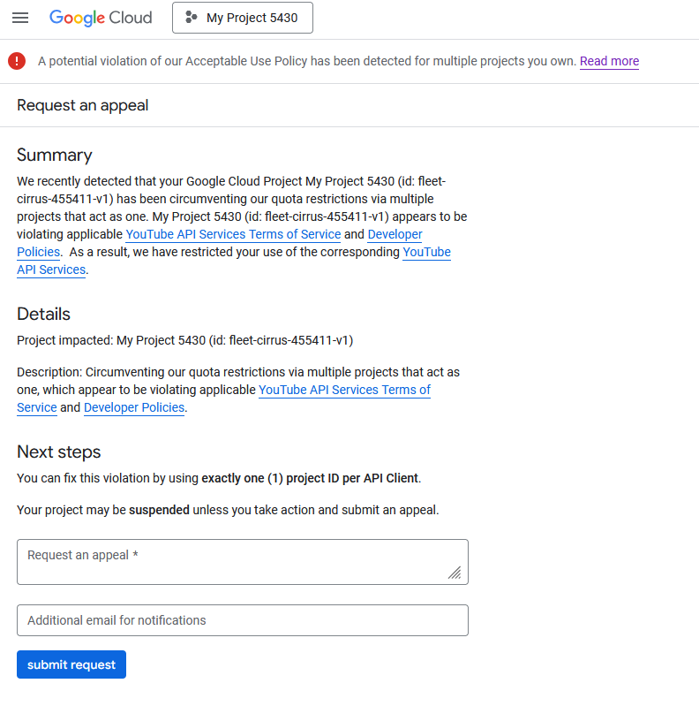Click the submit request button
This screenshot has height=706, width=699.
coord(71,664)
